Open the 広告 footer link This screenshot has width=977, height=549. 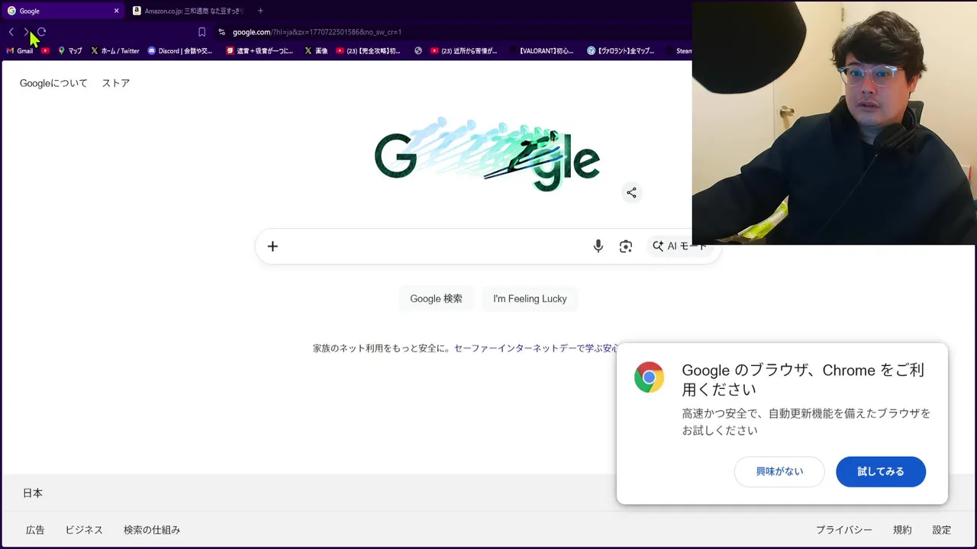[x=35, y=530]
